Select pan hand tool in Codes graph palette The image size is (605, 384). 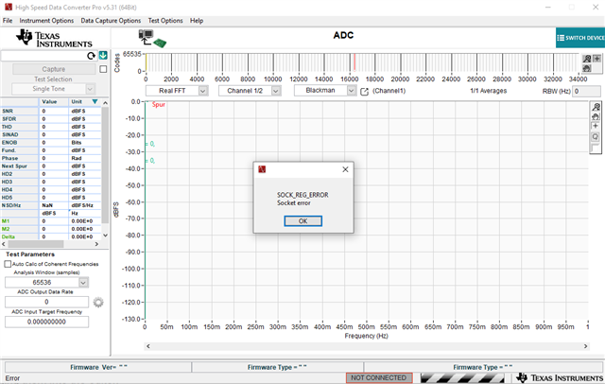click(x=587, y=68)
